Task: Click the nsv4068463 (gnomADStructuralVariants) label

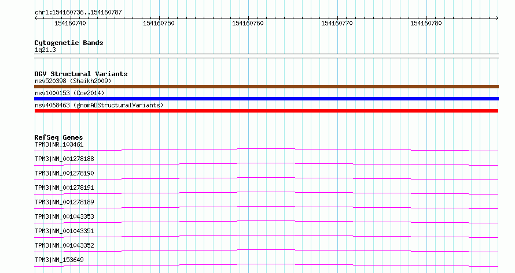Action: point(99,105)
